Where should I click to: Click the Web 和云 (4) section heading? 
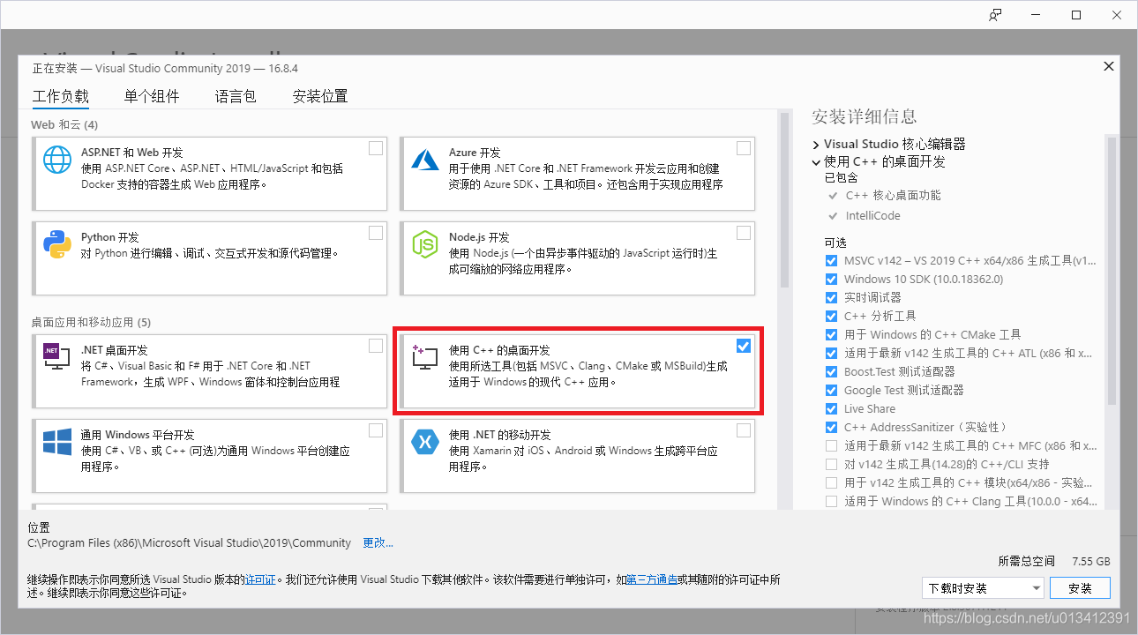[64, 125]
